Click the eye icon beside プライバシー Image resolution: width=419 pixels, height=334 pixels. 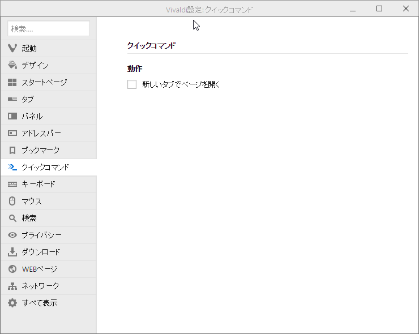(12, 235)
